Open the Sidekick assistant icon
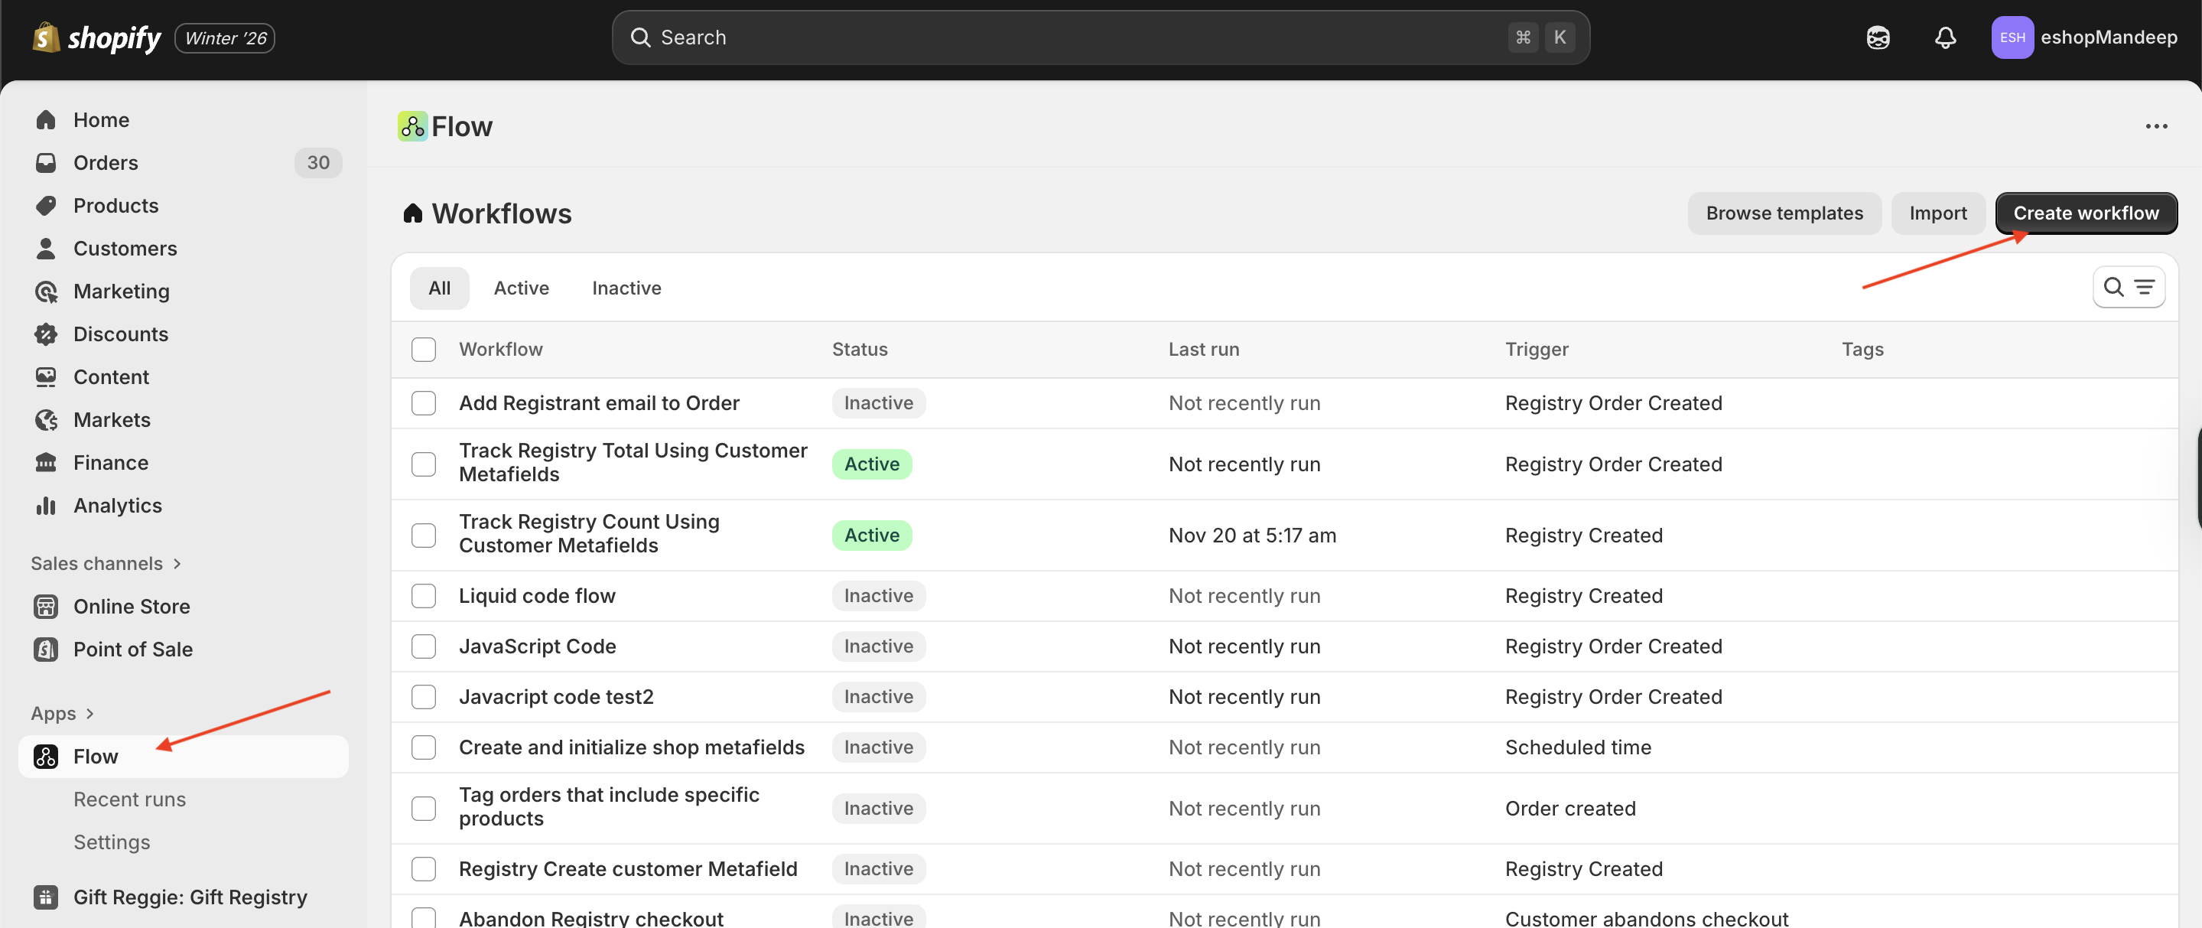Viewport: 2202px width, 928px height. [x=1878, y=37]
